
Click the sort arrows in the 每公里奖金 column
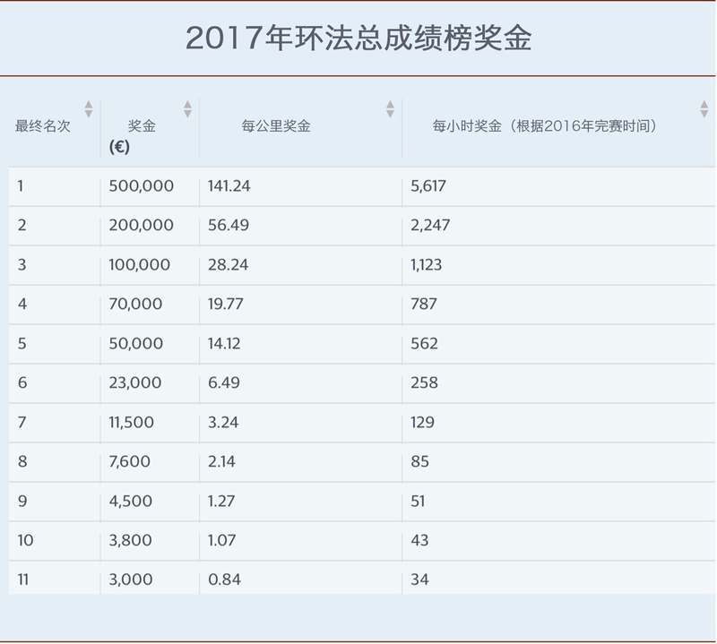(x=390, y=109)
